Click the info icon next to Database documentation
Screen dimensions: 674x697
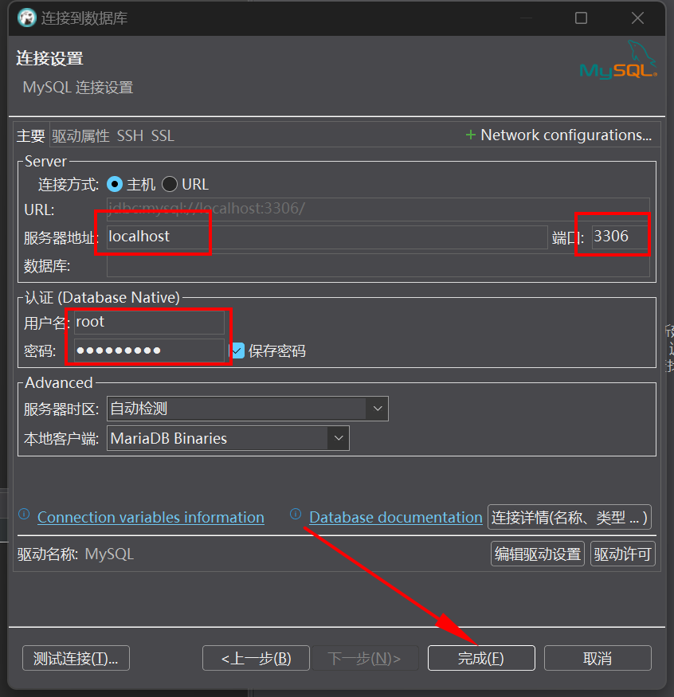(296, 516)
